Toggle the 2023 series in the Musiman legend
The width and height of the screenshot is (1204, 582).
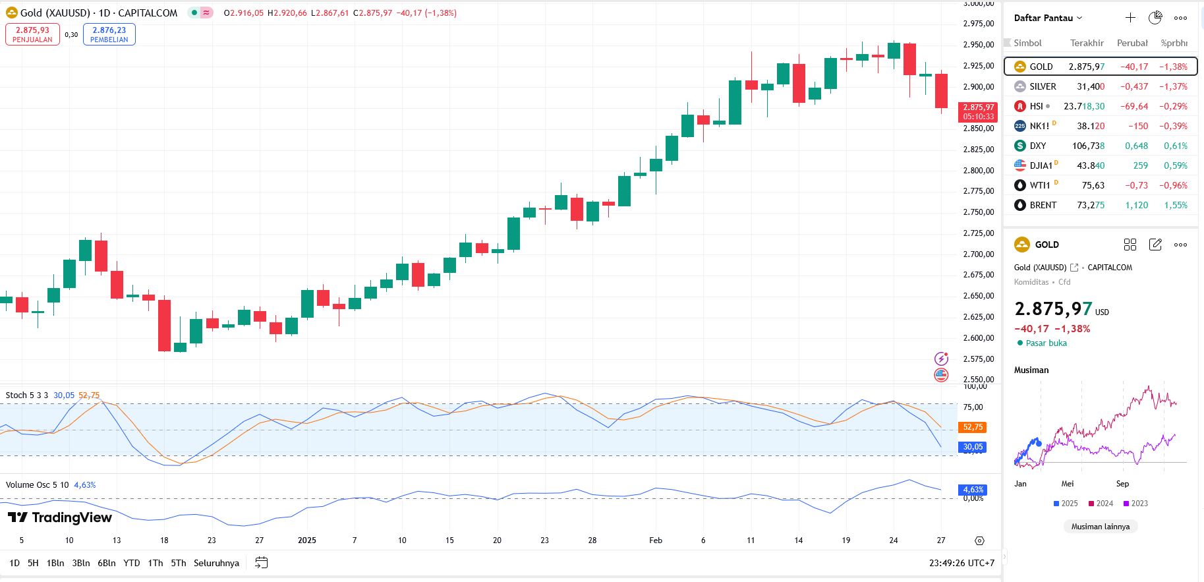(1135, 504)
